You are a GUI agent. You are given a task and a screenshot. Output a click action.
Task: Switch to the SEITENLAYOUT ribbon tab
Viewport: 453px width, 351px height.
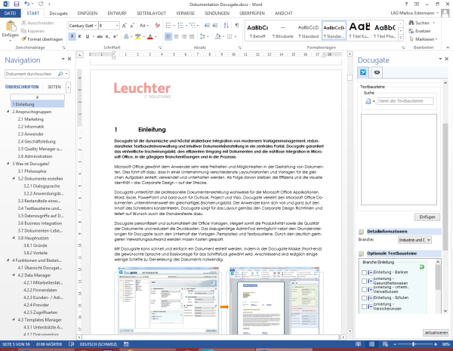point(152,14)
